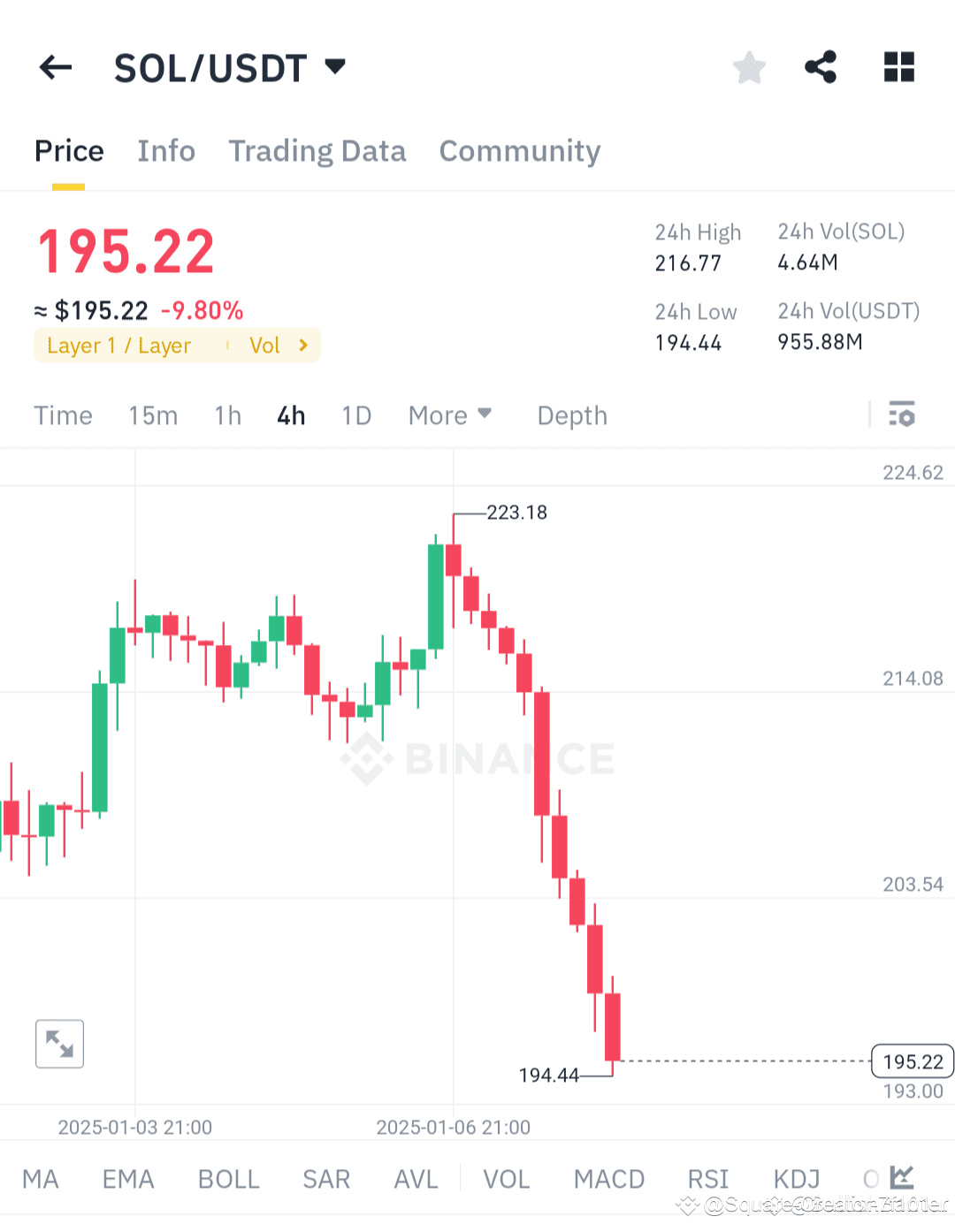Expand the More timeframe dropdown
Screen dimensions: 955x1224
pyautogui.click(x=450, y=414)
